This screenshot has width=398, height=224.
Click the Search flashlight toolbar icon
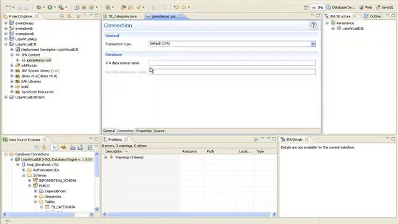pyautogui.click(x=139, y=7)
